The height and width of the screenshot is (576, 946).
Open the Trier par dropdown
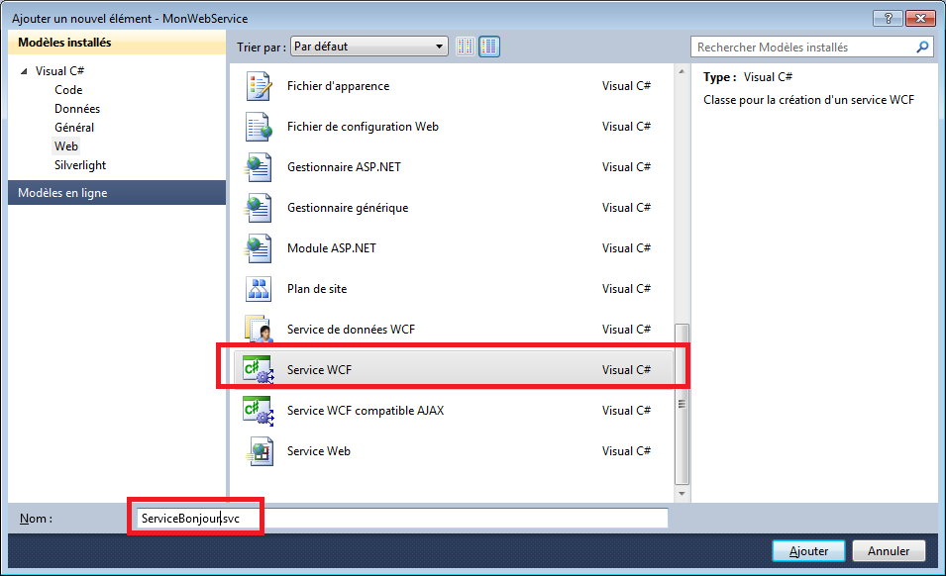coord(369,47)
